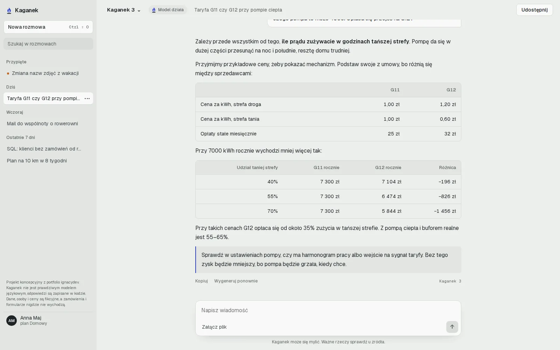Expand the Kaganek 3 model dropdown
The width and height of the screenshot is (560, 350).
pos(124,10)
